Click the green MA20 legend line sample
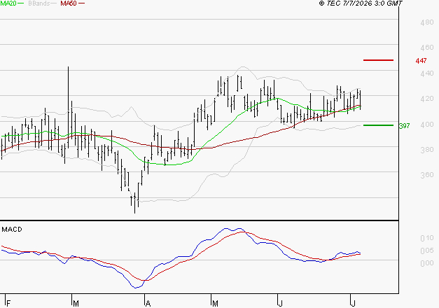 [x=21, y=3]
